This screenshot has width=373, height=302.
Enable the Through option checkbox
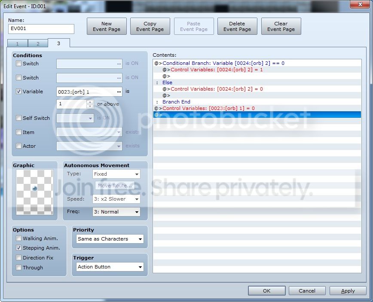18,268
